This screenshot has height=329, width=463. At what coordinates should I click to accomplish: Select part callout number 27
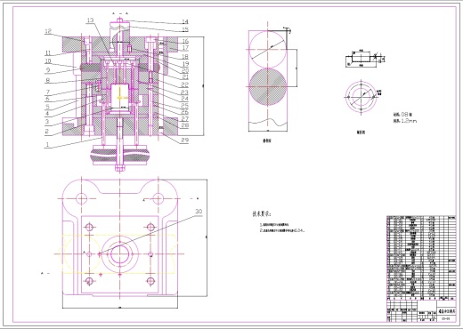tap(185, 119)
